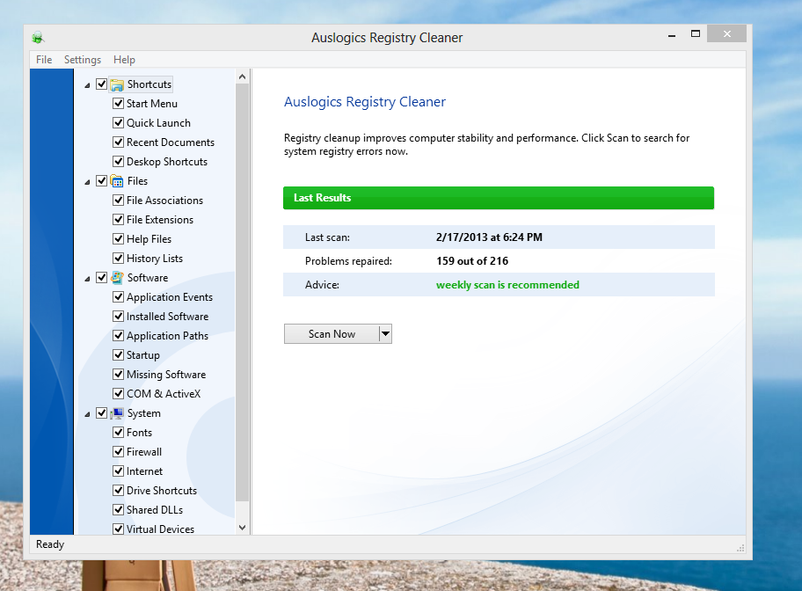
Task: Open the File menu
Action: [x=44, y=60]
